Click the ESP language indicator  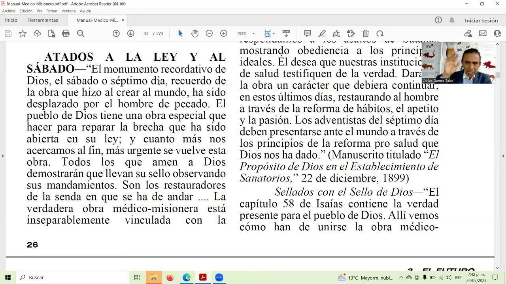[x=458, y=278]
